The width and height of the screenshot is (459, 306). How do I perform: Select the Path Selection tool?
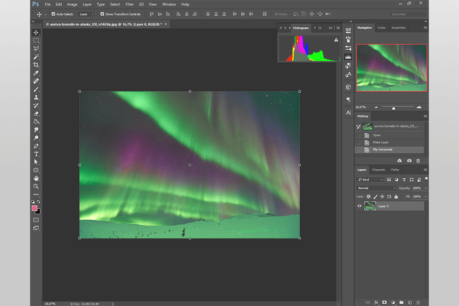coord(36,162)
